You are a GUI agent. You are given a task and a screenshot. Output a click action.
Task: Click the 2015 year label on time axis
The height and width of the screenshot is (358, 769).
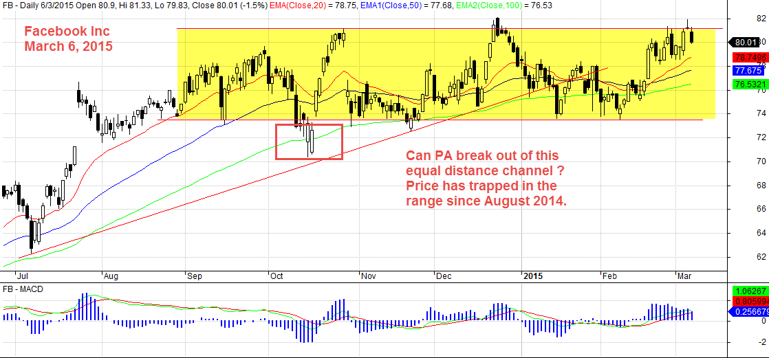click(533, 276)
